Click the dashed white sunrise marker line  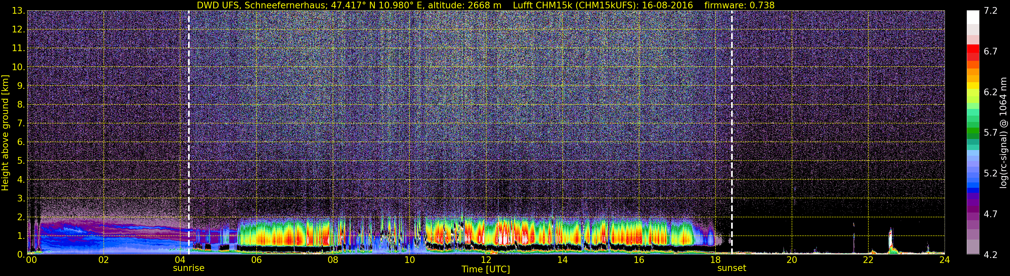pyautogui.click(x=189, y=133)
